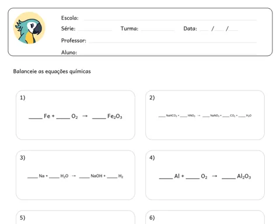The image size is (280, 224).
Task: Click the reaction arrow in equation 1
Action: tap(85, 116)
